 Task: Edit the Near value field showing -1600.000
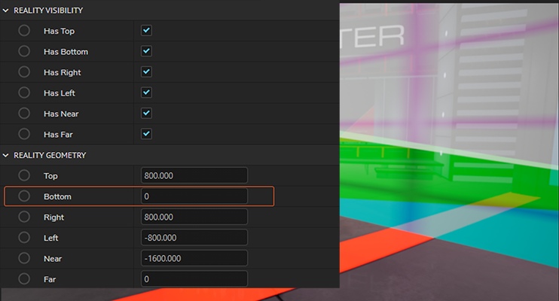[194, 258]
